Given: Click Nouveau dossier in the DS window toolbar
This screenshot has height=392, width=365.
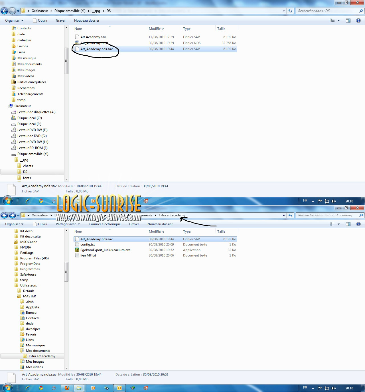Looking at the screenshot, I should pos(87,21).
